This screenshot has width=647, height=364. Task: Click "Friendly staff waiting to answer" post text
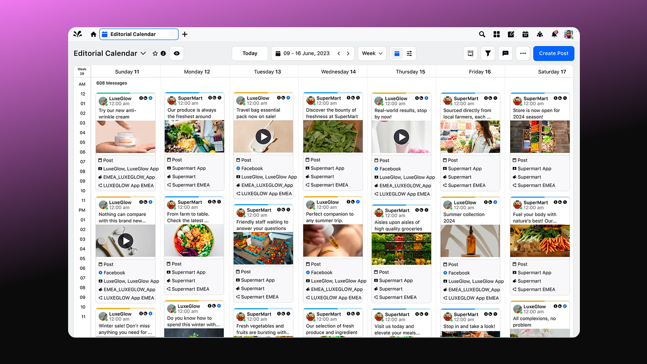pos(262,225)
